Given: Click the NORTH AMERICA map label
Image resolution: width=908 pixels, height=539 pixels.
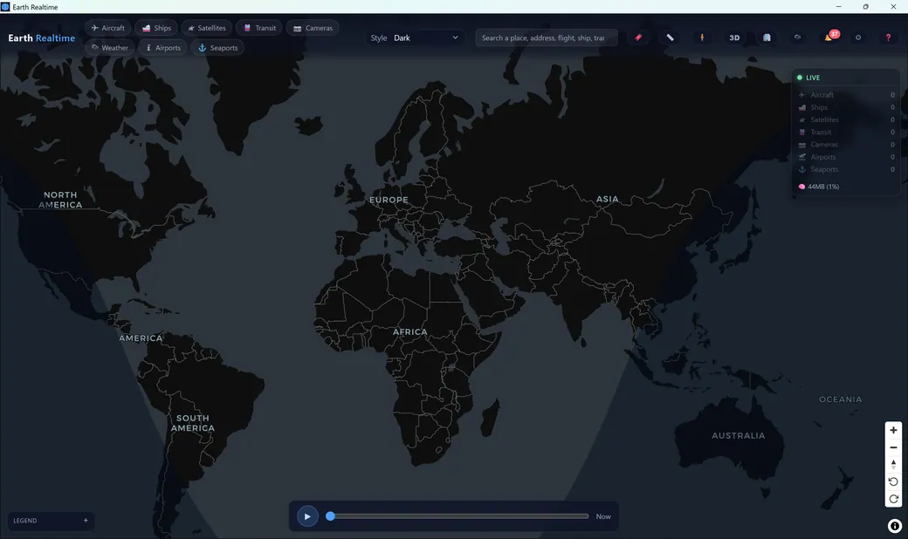Looking at the screenshot, I should [x=60, y=200].
